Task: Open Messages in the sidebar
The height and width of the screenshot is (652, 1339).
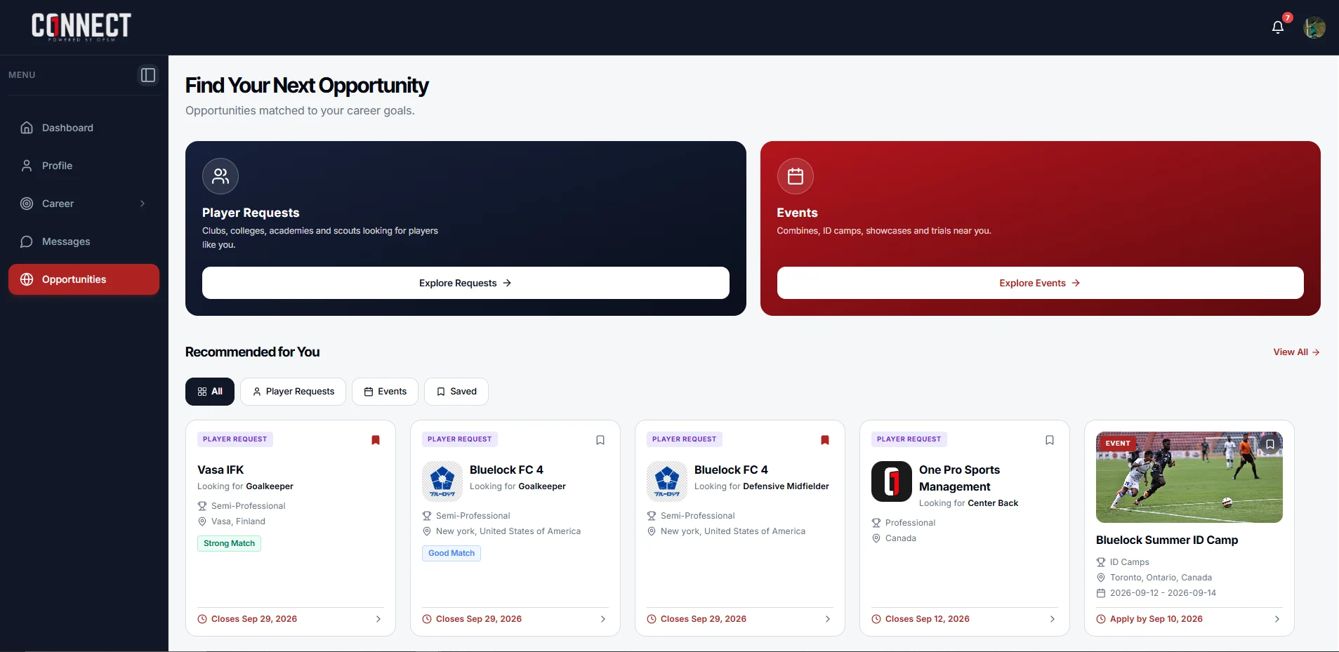Action: pyautogui.click(x=84, y=241)
